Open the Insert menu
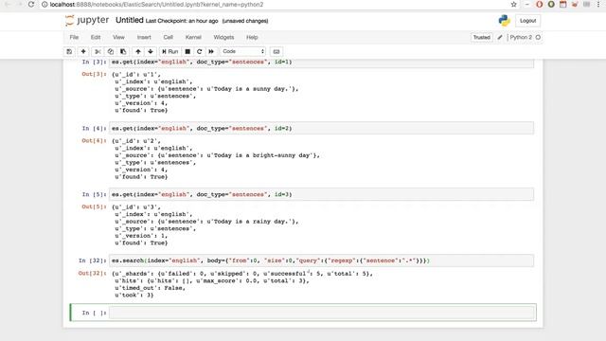 [144, 37]
